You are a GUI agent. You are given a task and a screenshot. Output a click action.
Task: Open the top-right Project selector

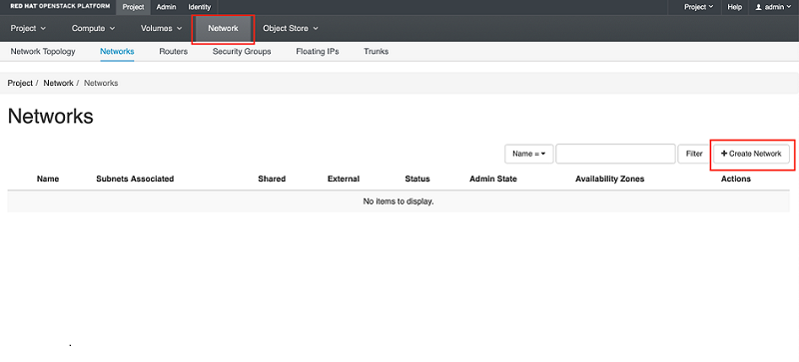click(698, 7)
